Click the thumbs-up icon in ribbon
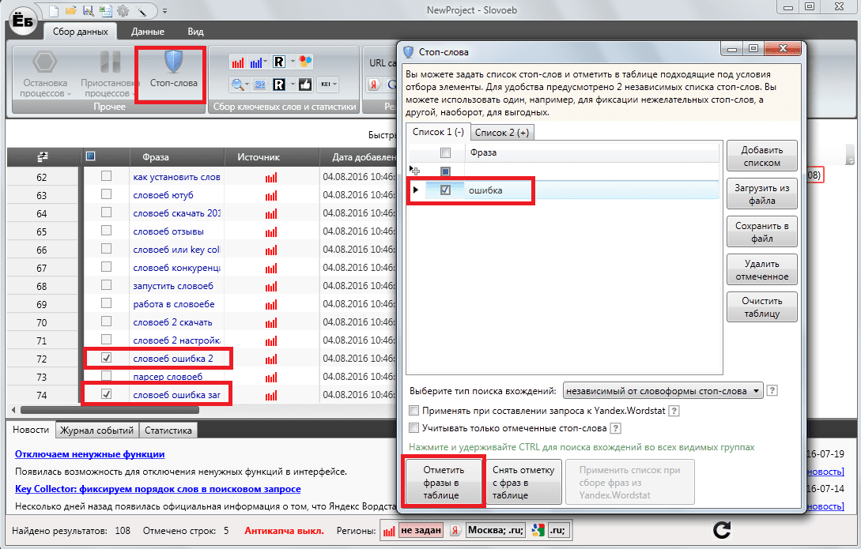Viewport: 861px width, 549px height. (x=305, y=85)
